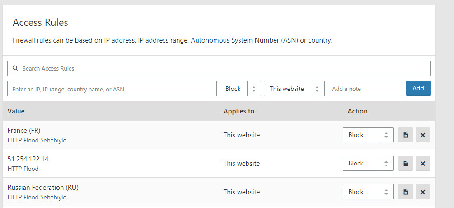Click the IP, range, country or ASN input
454x208 pixels.
(112, 89)
